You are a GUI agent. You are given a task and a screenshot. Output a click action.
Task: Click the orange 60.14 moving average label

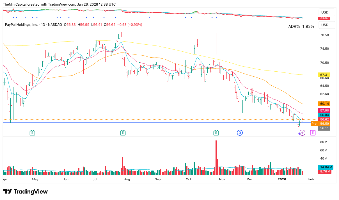click(x=324, y=104)
